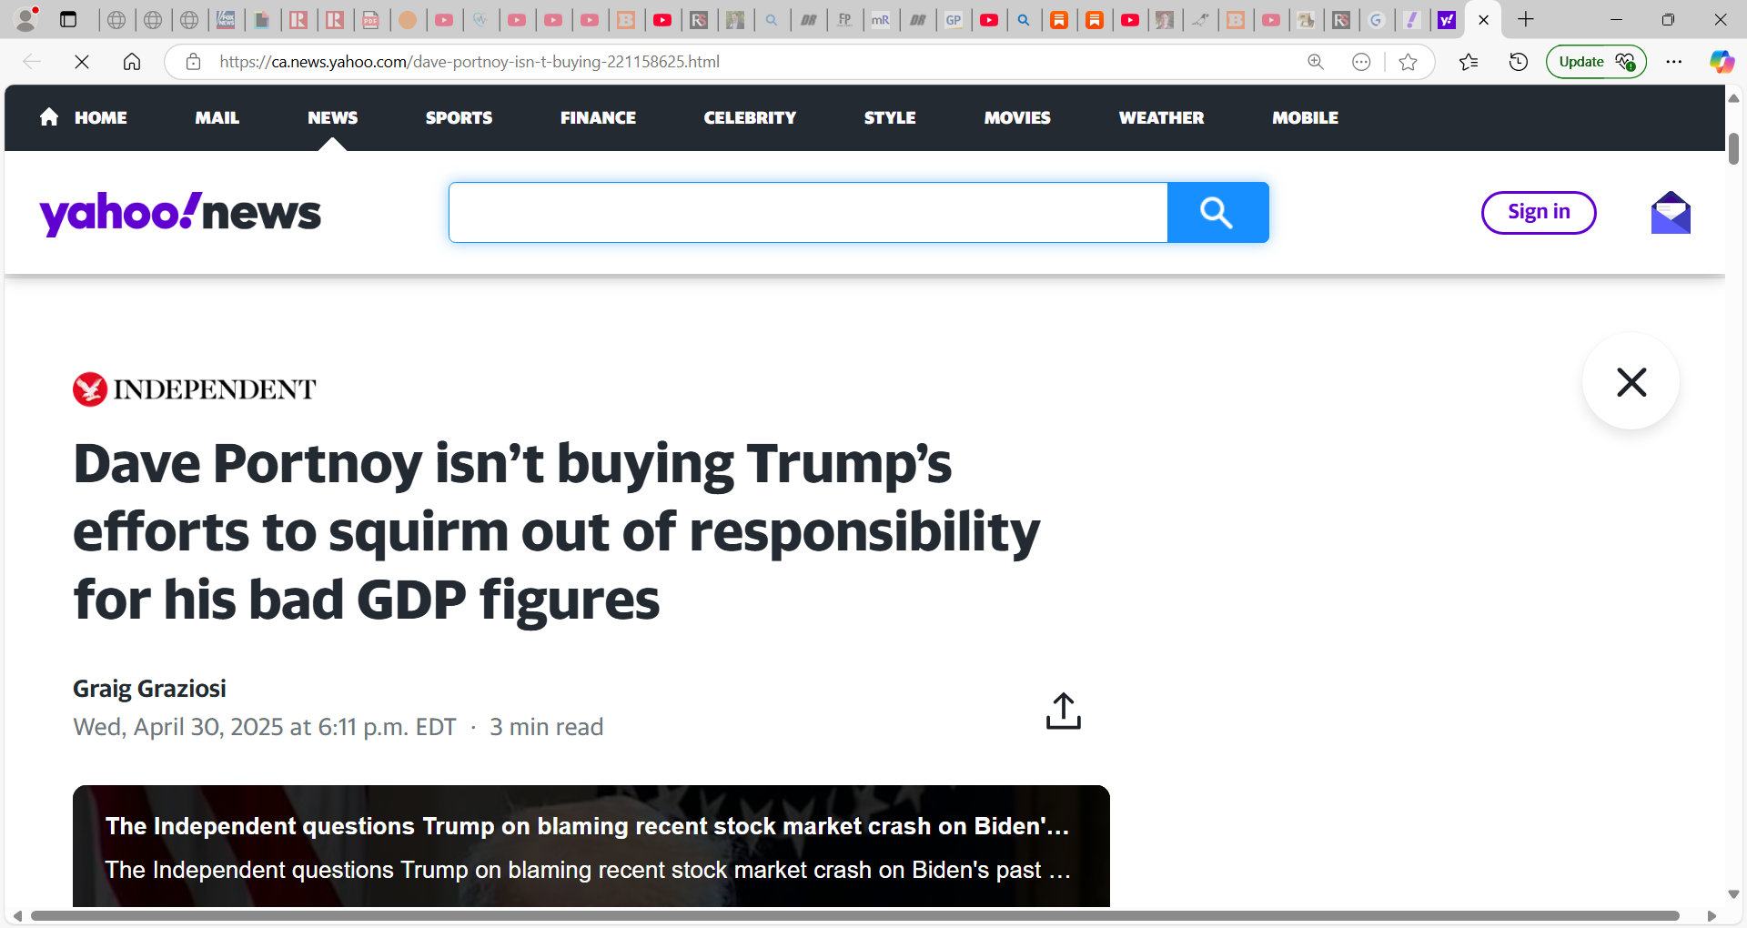The width and height of the screenshot is (1747, 928).
Task: Open the Independent publisher logo link
Action: 195,389
